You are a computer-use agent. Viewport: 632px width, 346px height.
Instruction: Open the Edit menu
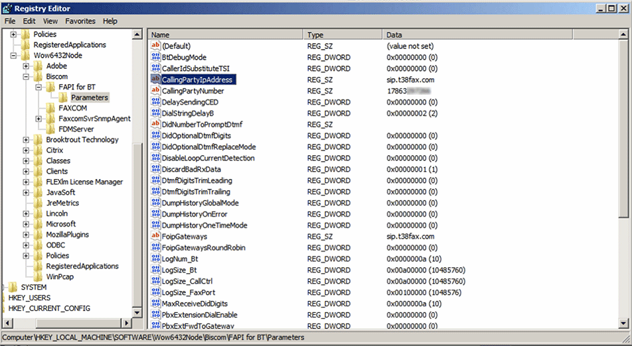(29, 21)
